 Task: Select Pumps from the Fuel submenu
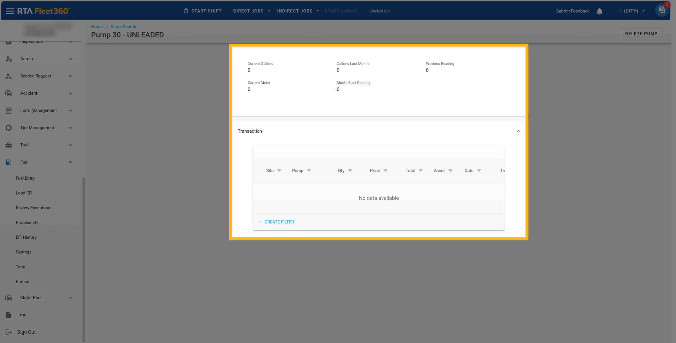(22, 282)
